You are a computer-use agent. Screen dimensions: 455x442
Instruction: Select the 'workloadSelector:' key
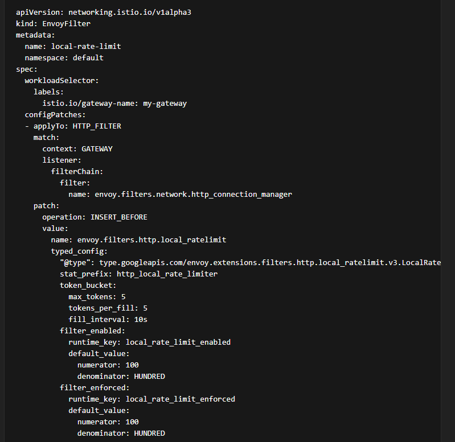(x=62, y=80)
